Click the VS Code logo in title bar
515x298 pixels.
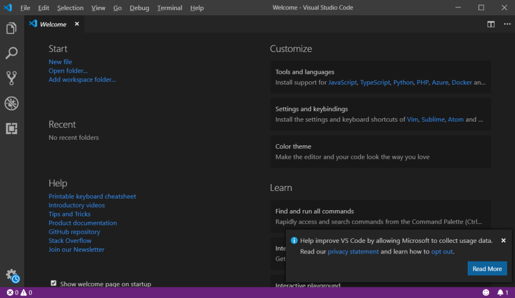(x=8, y=7)
